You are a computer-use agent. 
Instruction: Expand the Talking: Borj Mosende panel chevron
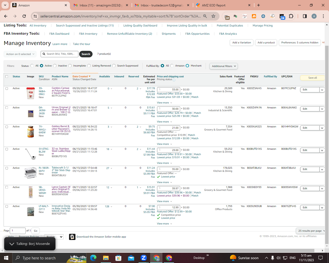(12, 244)
